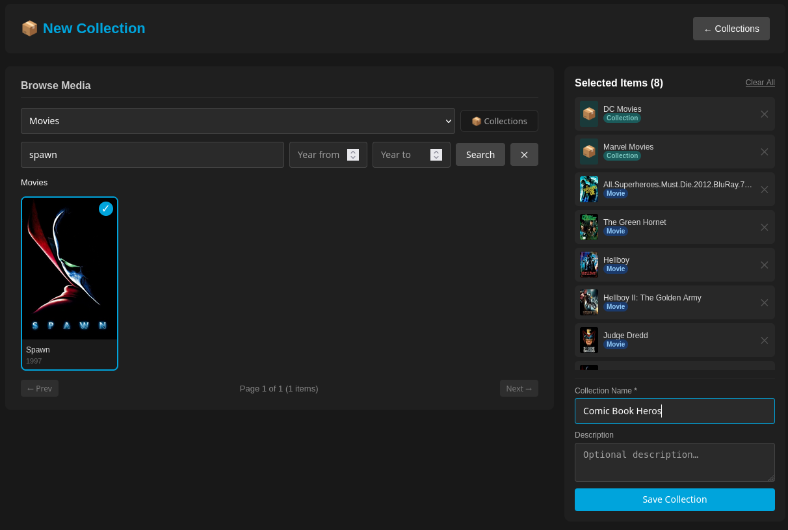Click the Spawn movie poster
The width and height of the screenshot is (788, 530).
70,269
